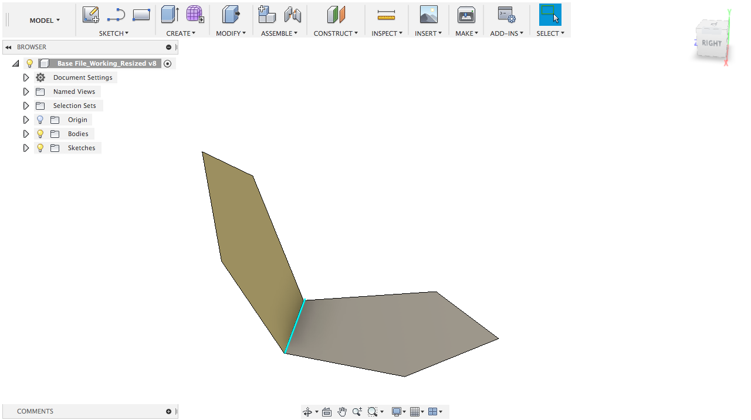The image size is (751, 420).
Task: Click the Look At icon
Action: pyautogui.click(x=327, y=412)
